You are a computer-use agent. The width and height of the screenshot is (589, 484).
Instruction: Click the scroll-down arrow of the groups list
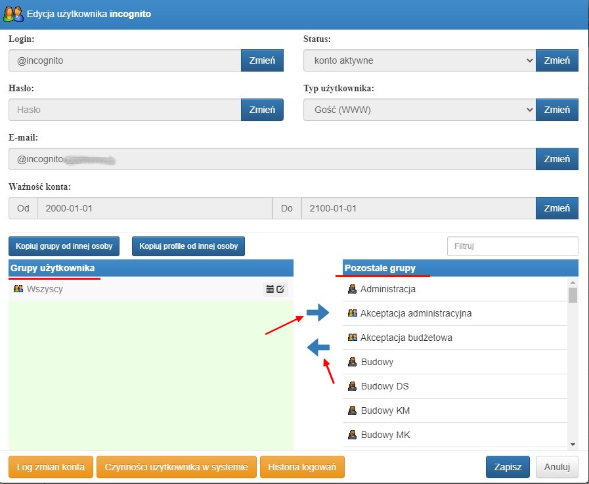[573, 445]
